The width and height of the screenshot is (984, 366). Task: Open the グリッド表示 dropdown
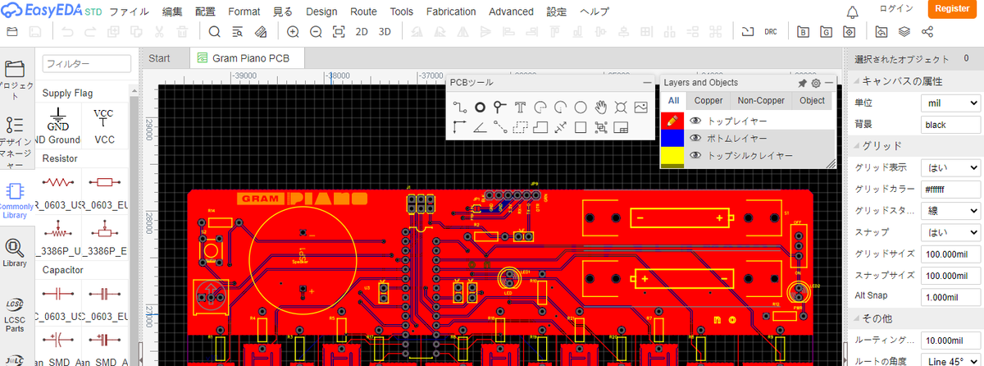pos(950,167)
